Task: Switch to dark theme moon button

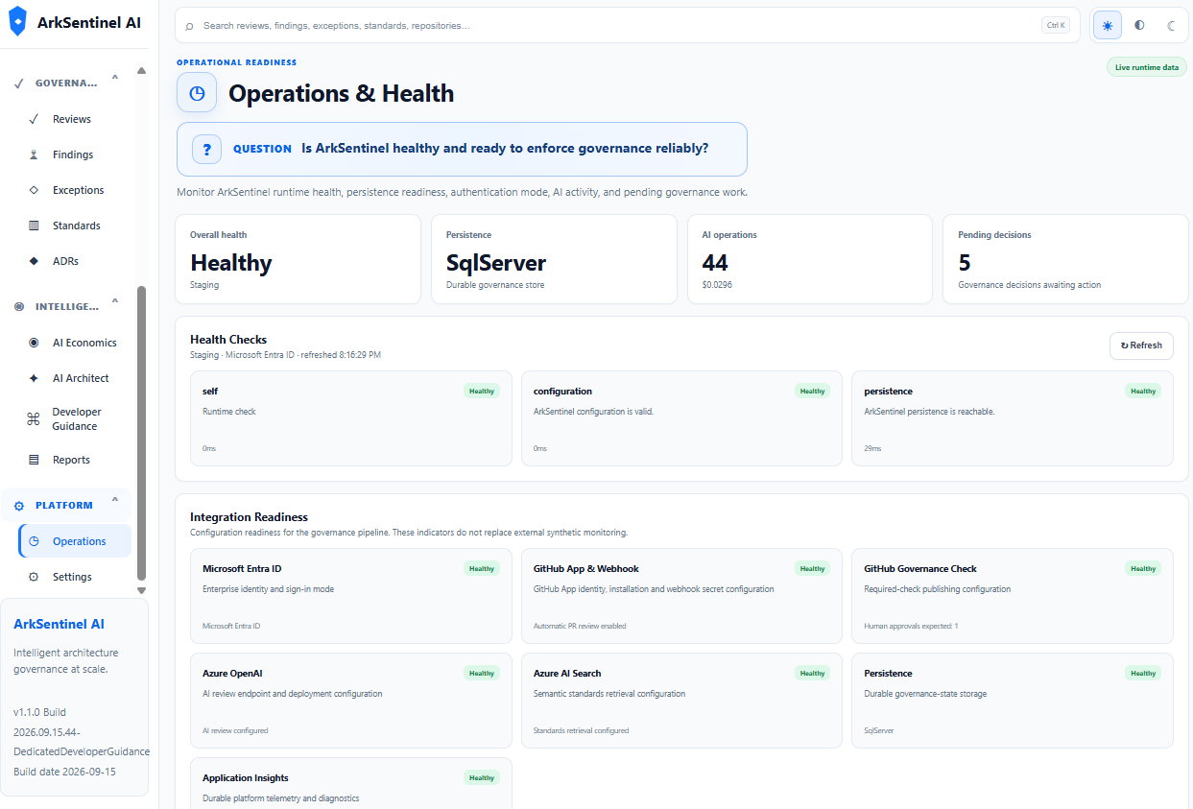Action: coord(1171,25)
